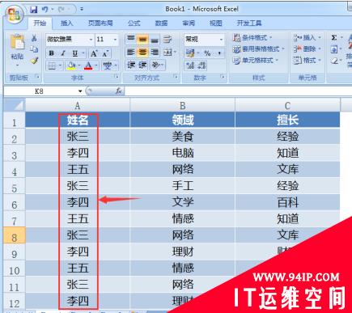Image resolution: width=352 pixels, height=313 pixels.
Task: Open 对齐方式 alignment dialog launcher
Action: [176, 77]
